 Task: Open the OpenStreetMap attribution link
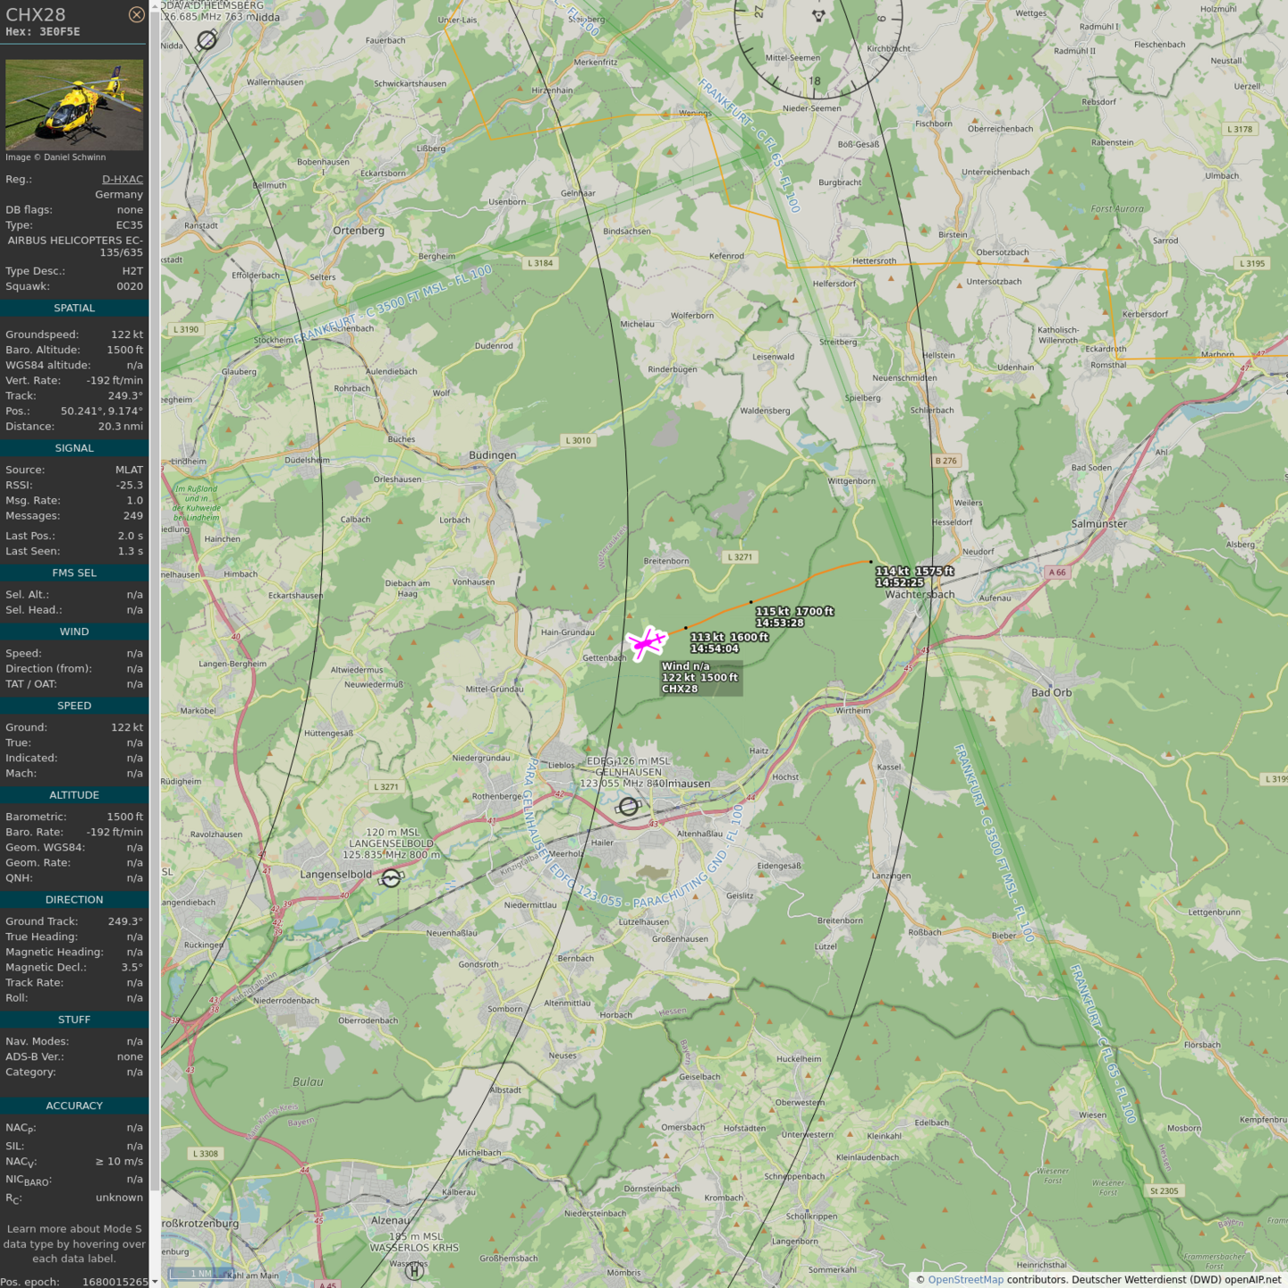coord(965,1279)
